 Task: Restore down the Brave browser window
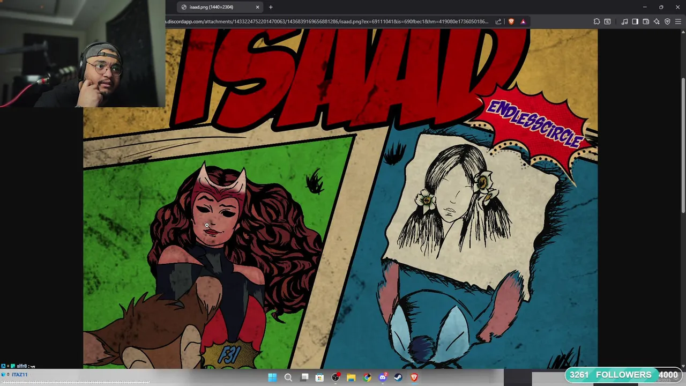click(661, 7)
